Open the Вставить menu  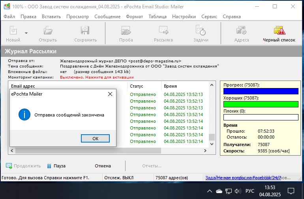(x=51, y=17)
